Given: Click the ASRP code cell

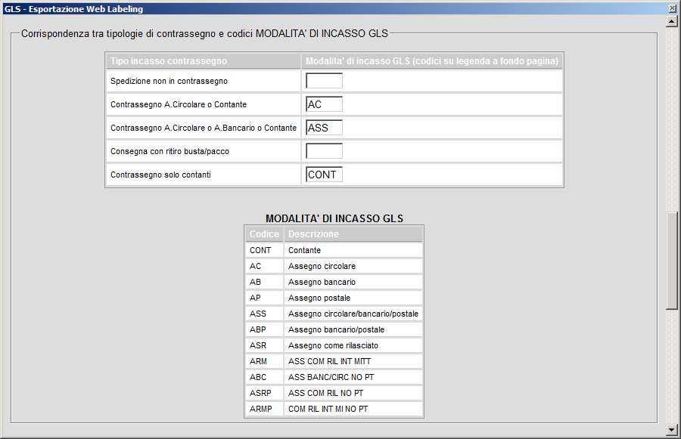Looking at the screenshot, I should coord(264,393).
